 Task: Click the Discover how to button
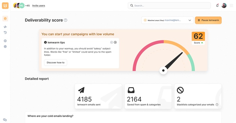point(56,63)
